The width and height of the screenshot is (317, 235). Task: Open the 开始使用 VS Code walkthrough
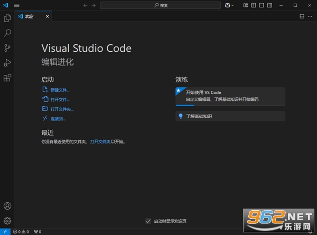(x=230, y=97)
